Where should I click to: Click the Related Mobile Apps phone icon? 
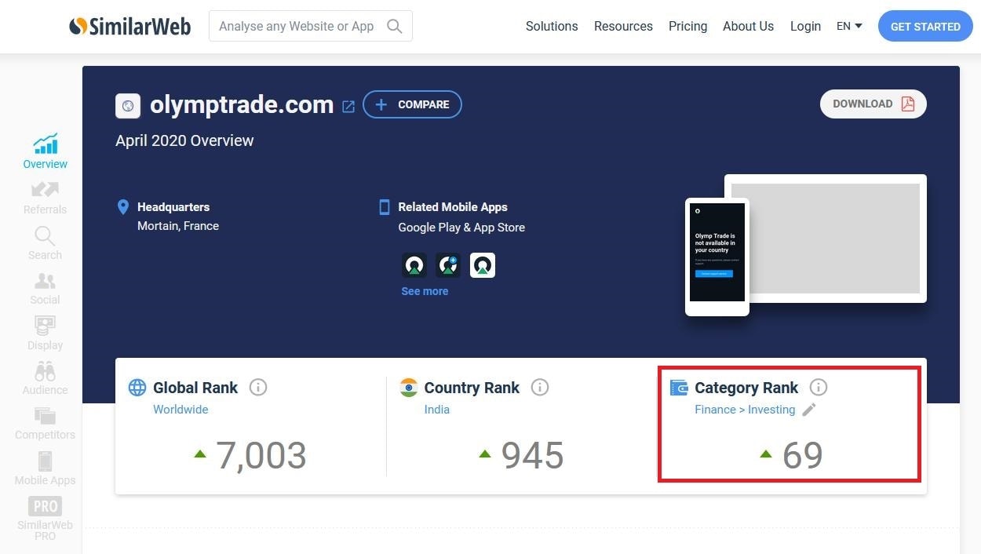coord(385,207)
